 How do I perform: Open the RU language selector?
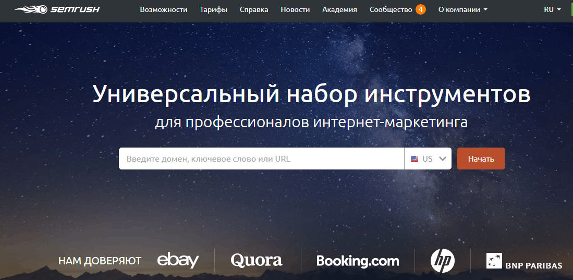coord(552,9)
